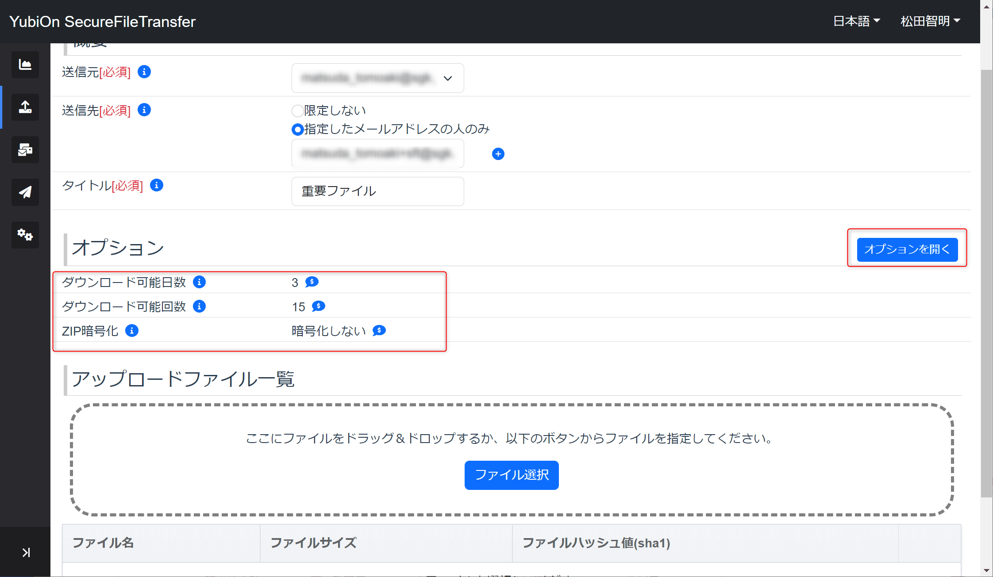This screenshot has width=993, height=577.
Task: Click the dollar bubble next to 15 downloads
Action: [x=319, y=306]
